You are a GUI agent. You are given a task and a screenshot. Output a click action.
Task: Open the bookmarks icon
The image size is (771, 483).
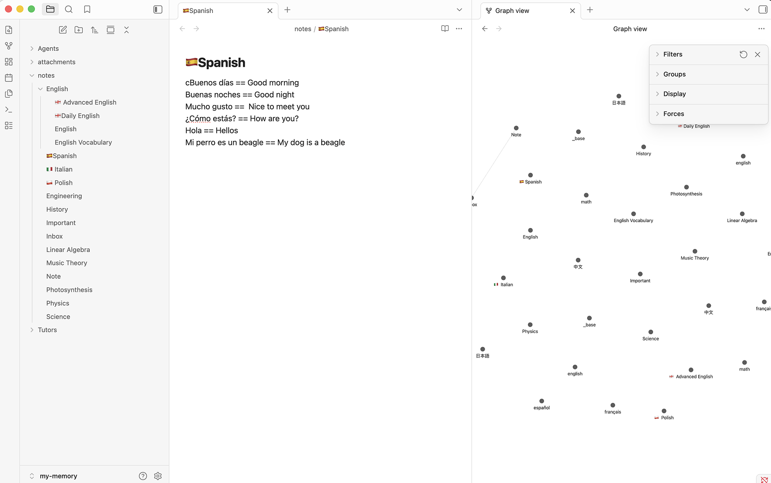tap(87, 9)
